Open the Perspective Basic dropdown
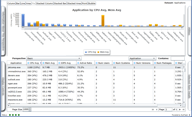This screenshot has height=117, width=192. click(x=54, y=58)
